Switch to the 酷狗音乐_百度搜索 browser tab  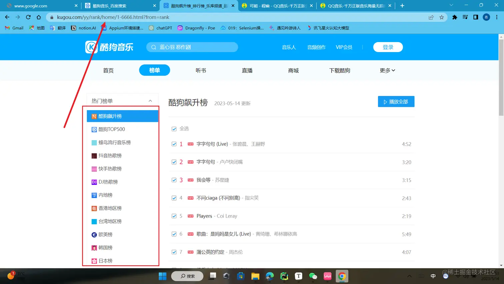[120, 6]
